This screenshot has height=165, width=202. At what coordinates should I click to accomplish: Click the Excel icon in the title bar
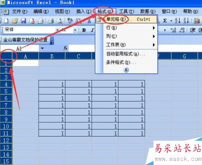pyautogui.click(x=2, y=2)
